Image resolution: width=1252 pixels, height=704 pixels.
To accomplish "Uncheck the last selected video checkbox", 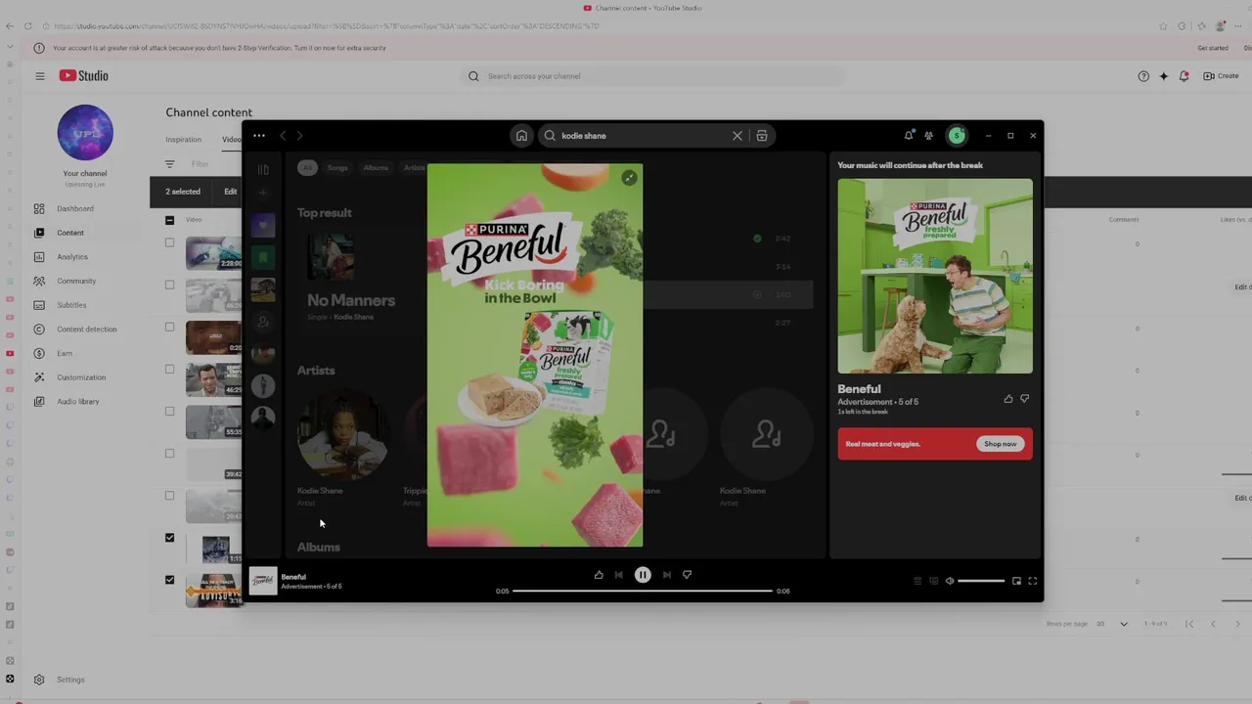I will point(169,580).
